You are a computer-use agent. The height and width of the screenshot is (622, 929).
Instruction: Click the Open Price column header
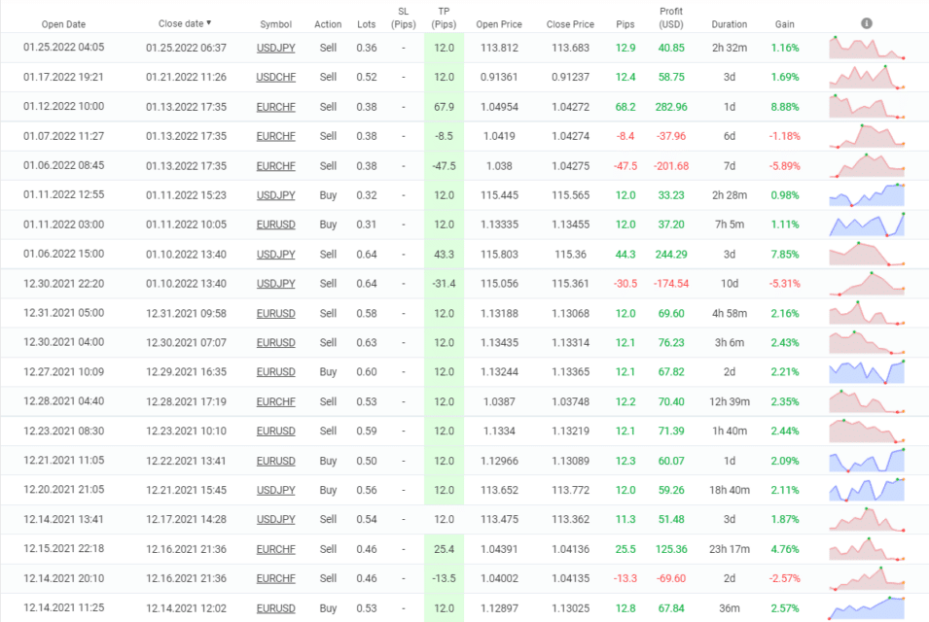pyautogui.click(x=499, y=24)
